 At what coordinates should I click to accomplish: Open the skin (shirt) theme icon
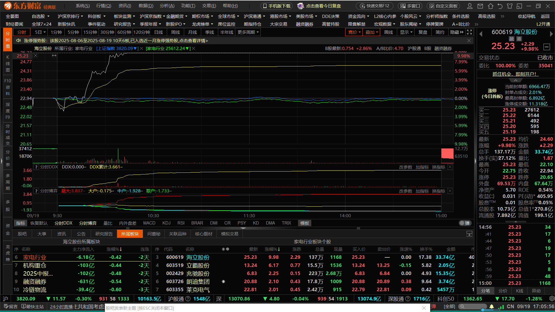pyautogui.click(x=510, y=6)
